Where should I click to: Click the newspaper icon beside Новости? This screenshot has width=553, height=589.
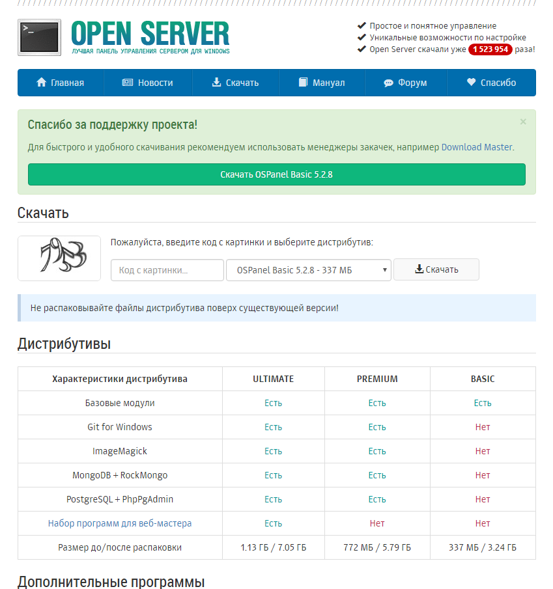128,83
